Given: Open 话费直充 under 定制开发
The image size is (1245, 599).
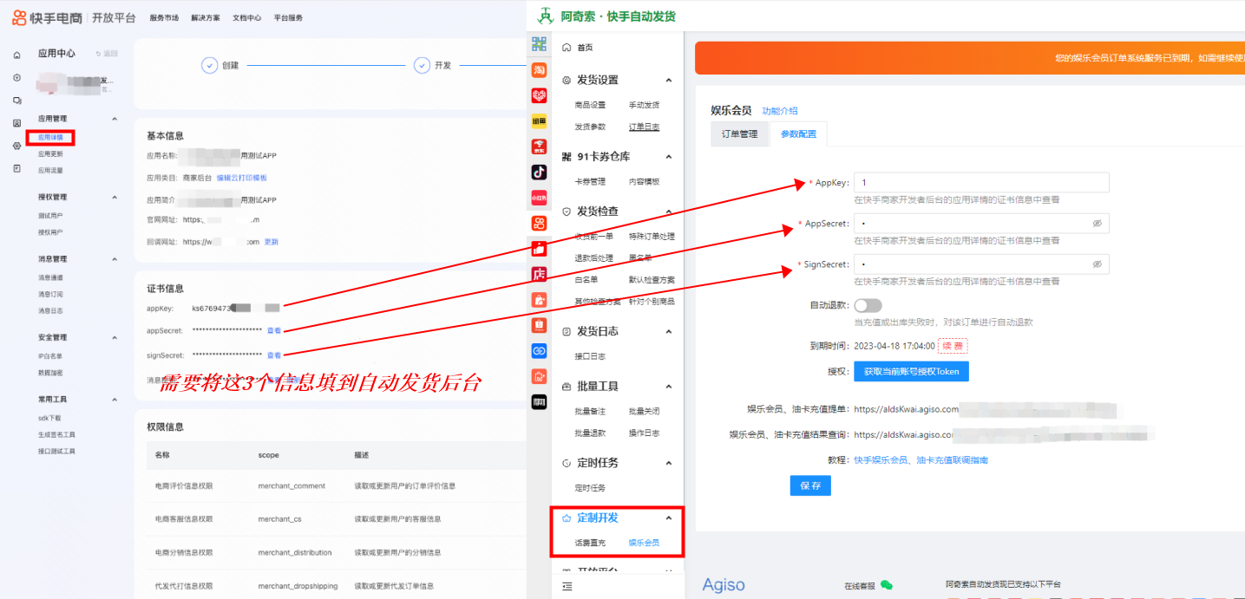Looking at the screenshot, I should coord(590,543).
